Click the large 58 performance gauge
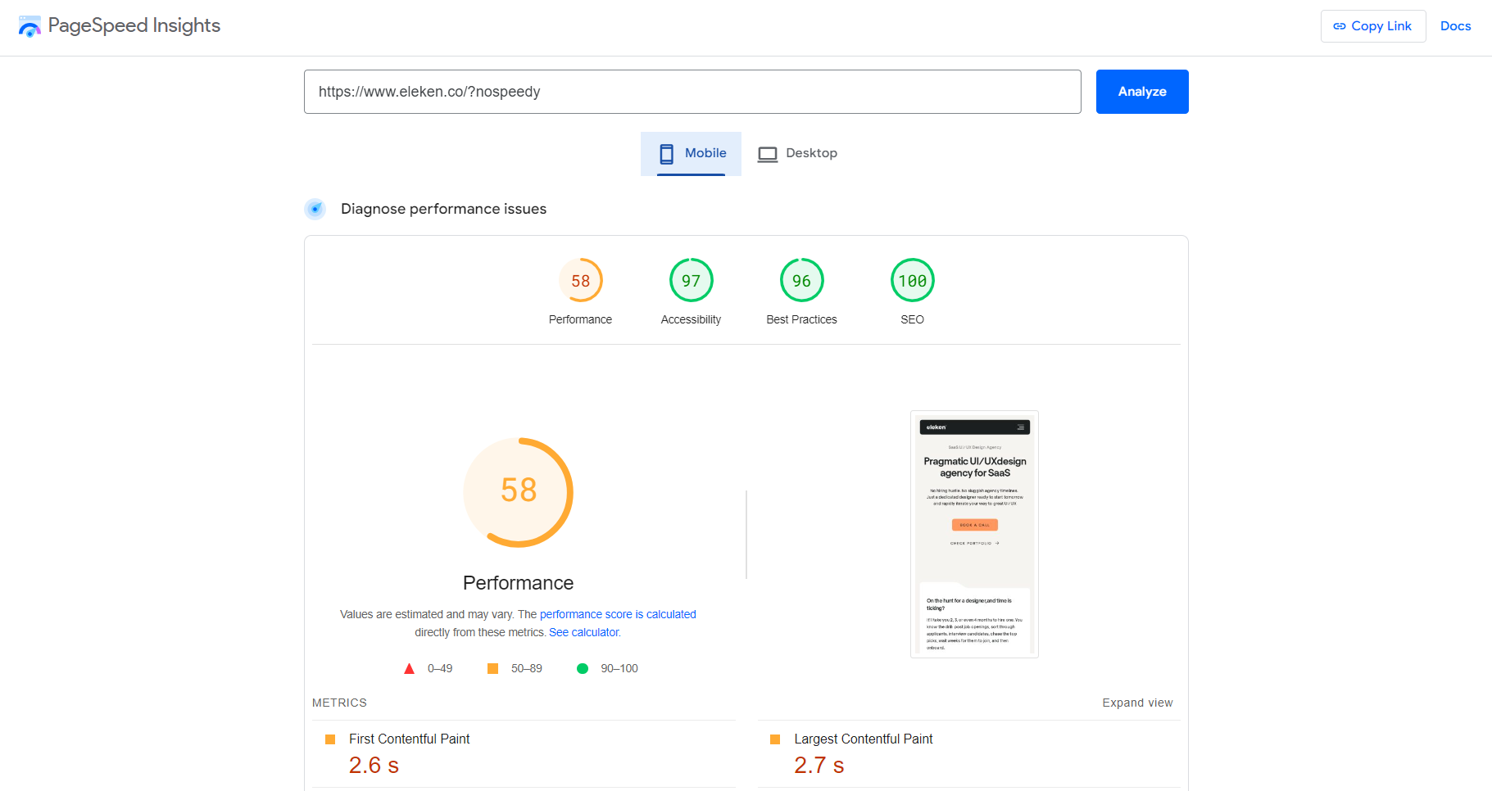This screenshot has width=1492, height=791. point(518,492)
